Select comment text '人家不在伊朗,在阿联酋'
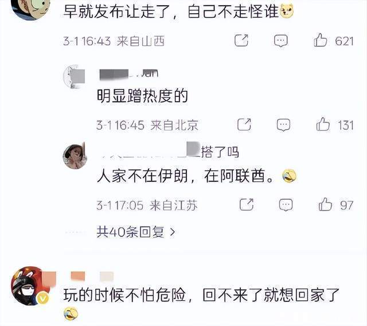 click(x=185, y=176)
